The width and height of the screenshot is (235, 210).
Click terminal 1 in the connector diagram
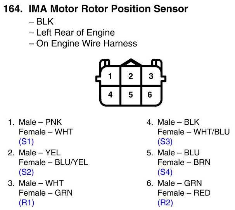[x=111, y=76]
